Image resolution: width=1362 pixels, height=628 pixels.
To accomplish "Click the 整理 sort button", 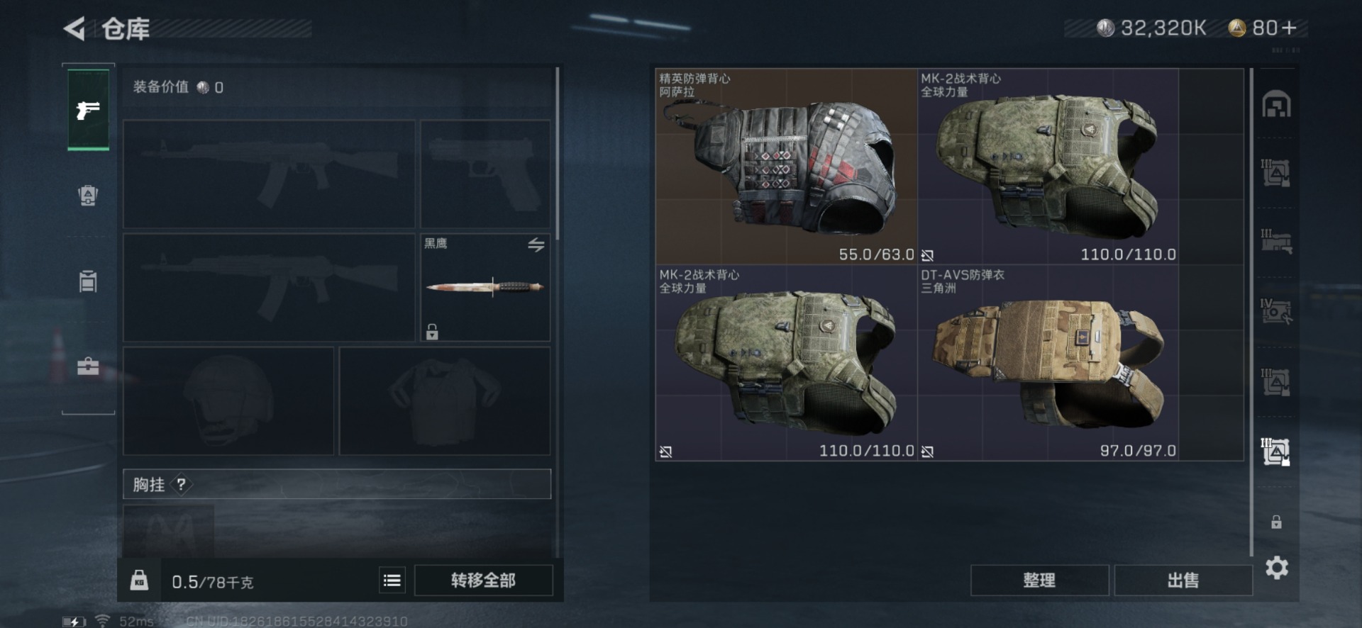I will coord(1039,581).
